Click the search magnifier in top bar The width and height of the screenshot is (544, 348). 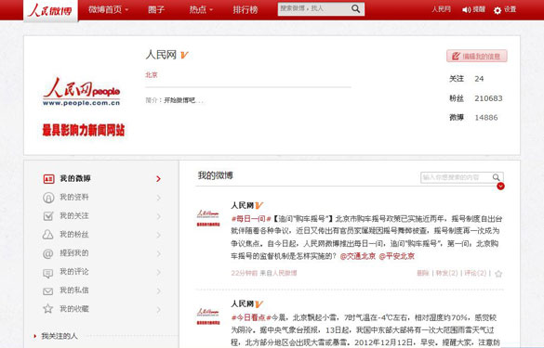click(355, 9)
